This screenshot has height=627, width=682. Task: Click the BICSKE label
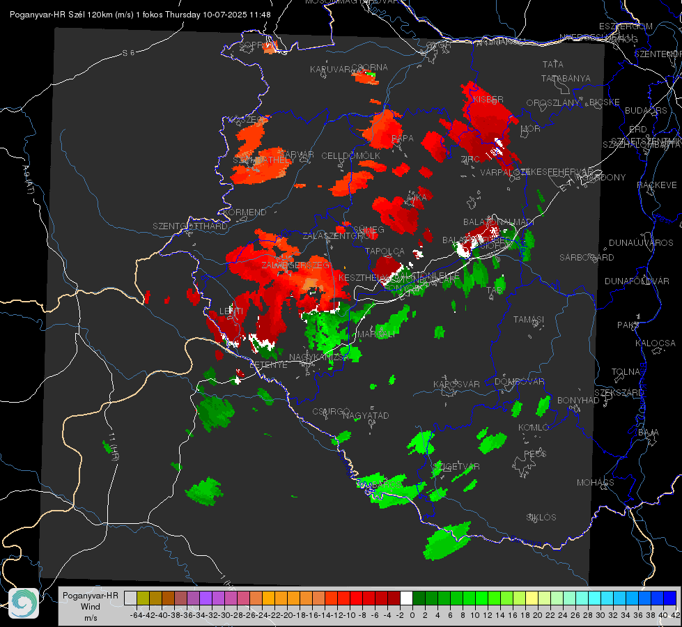(x=605, y=102)
